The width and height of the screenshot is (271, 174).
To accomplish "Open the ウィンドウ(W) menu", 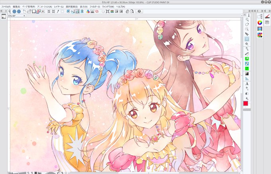I will click(108, 7).
